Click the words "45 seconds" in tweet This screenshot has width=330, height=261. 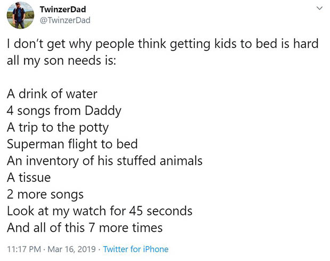(159, 211)
